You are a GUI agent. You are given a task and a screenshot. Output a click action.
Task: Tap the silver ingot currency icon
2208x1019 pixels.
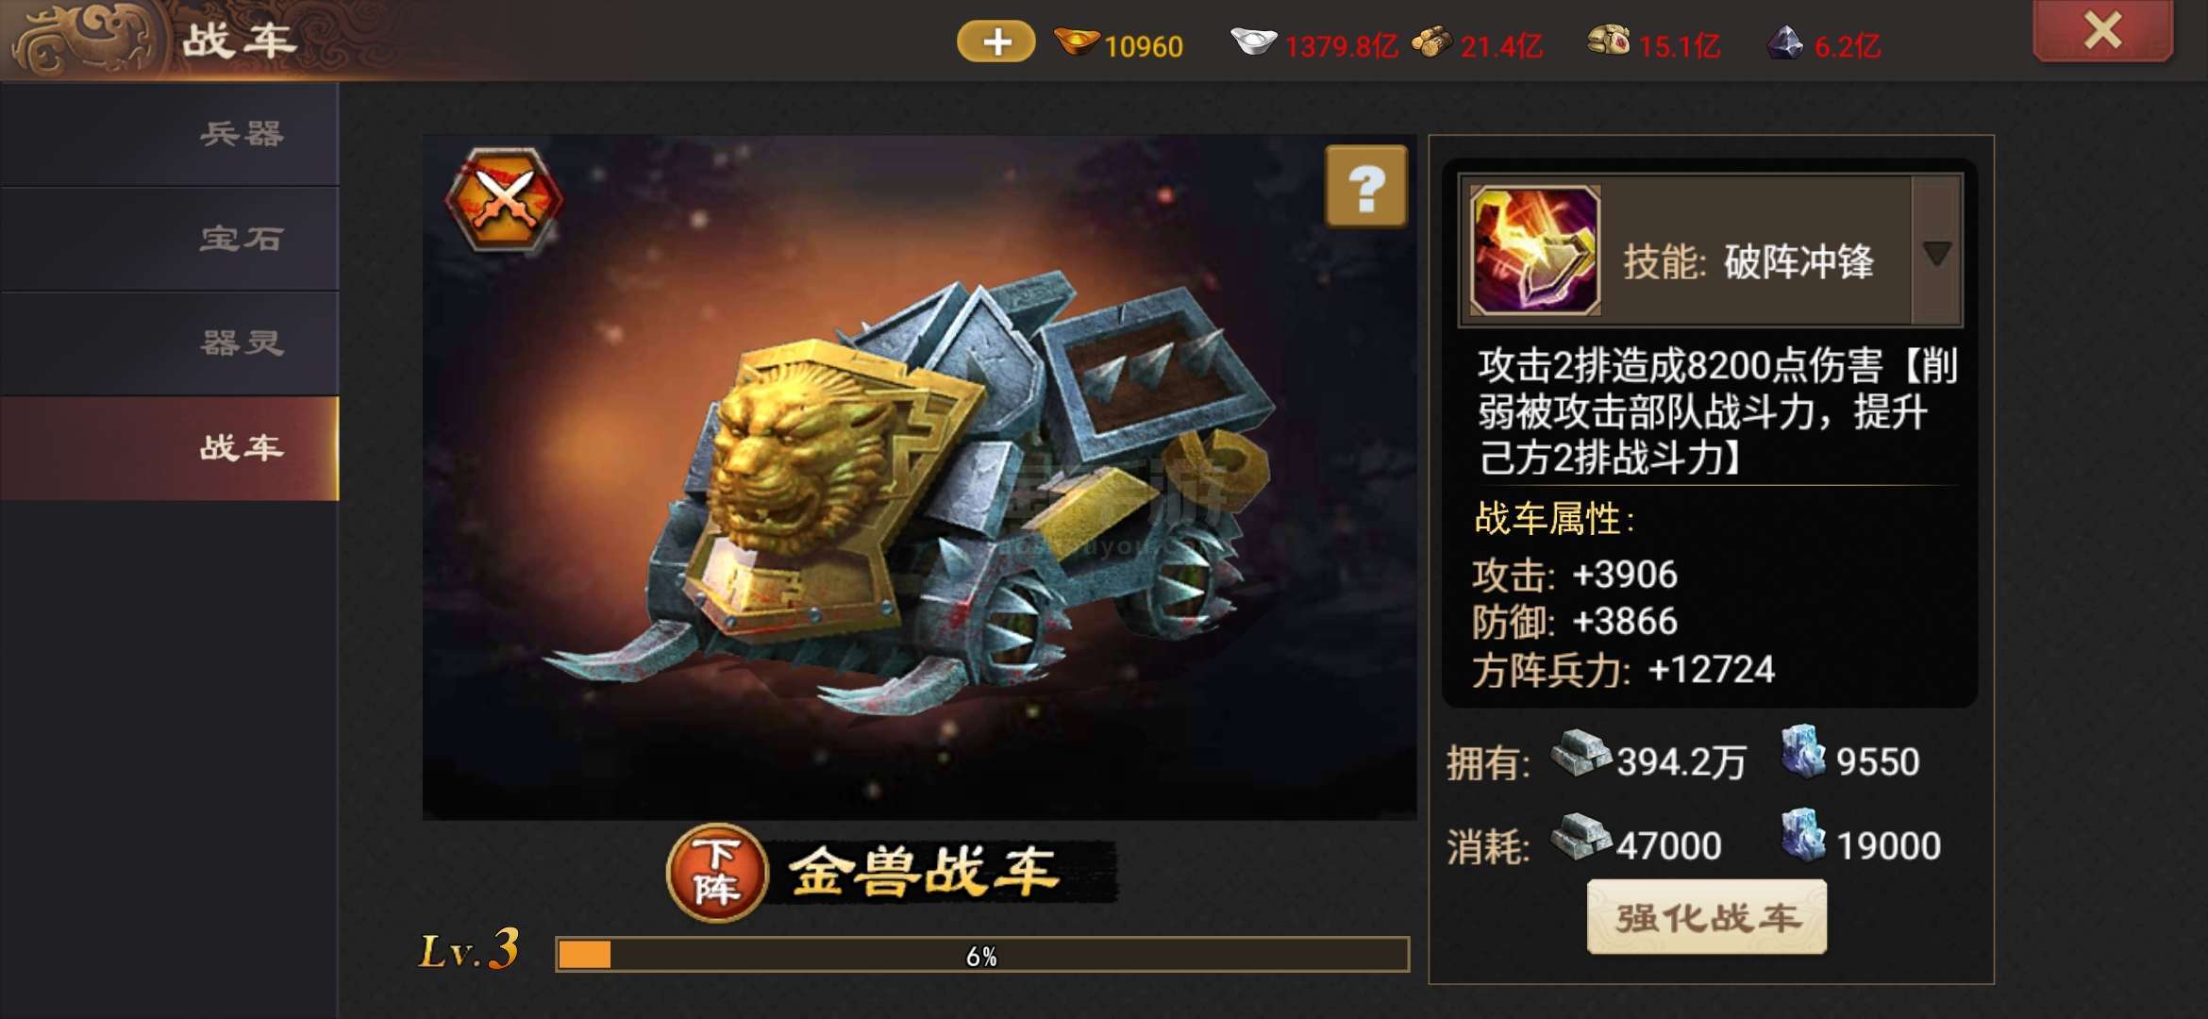(1253, 42)
